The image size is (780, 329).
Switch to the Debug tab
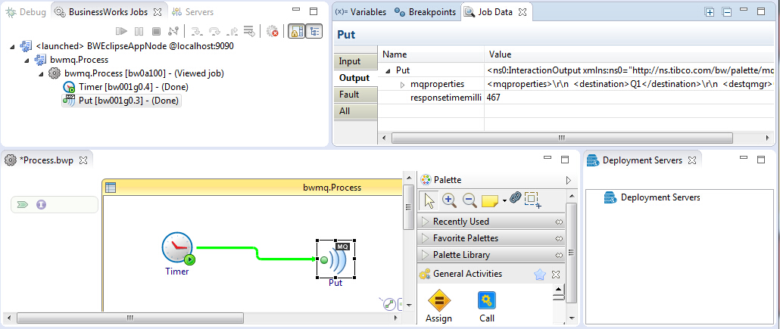pyautogui.click(x=27, y=12)
